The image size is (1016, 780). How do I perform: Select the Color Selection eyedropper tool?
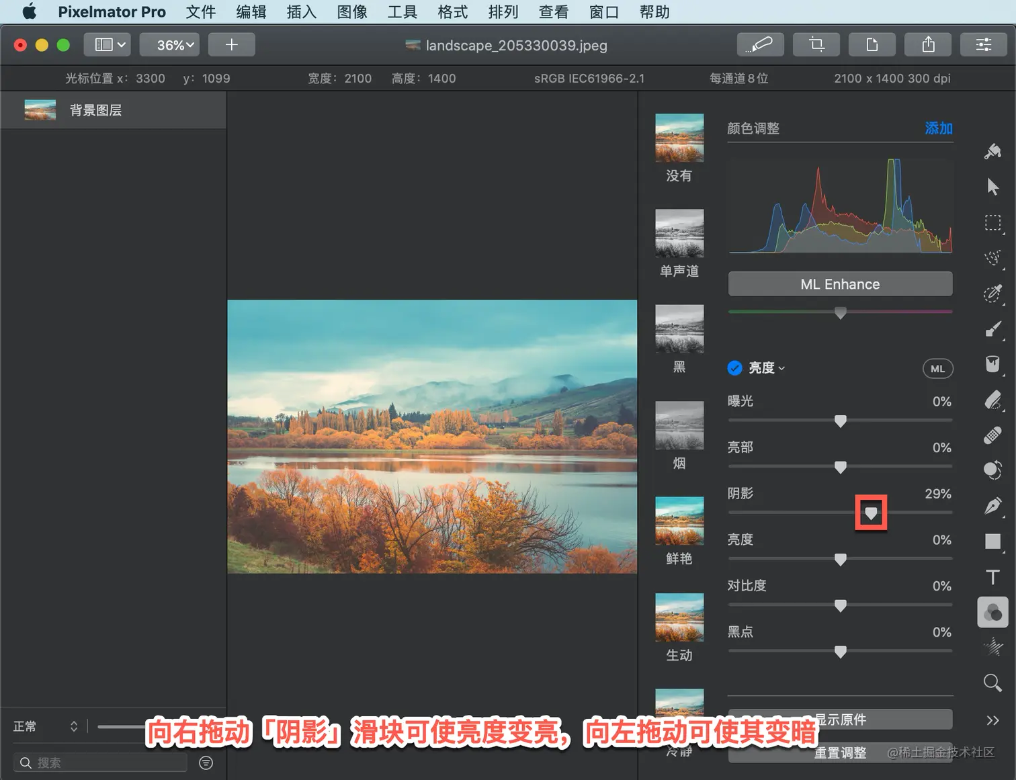992,294
